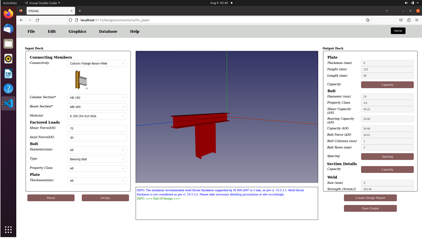This screenshot has height=238, width=422.
Task: Open Help icon in dock
Action: pyautogui.click(x=8, y=88)
